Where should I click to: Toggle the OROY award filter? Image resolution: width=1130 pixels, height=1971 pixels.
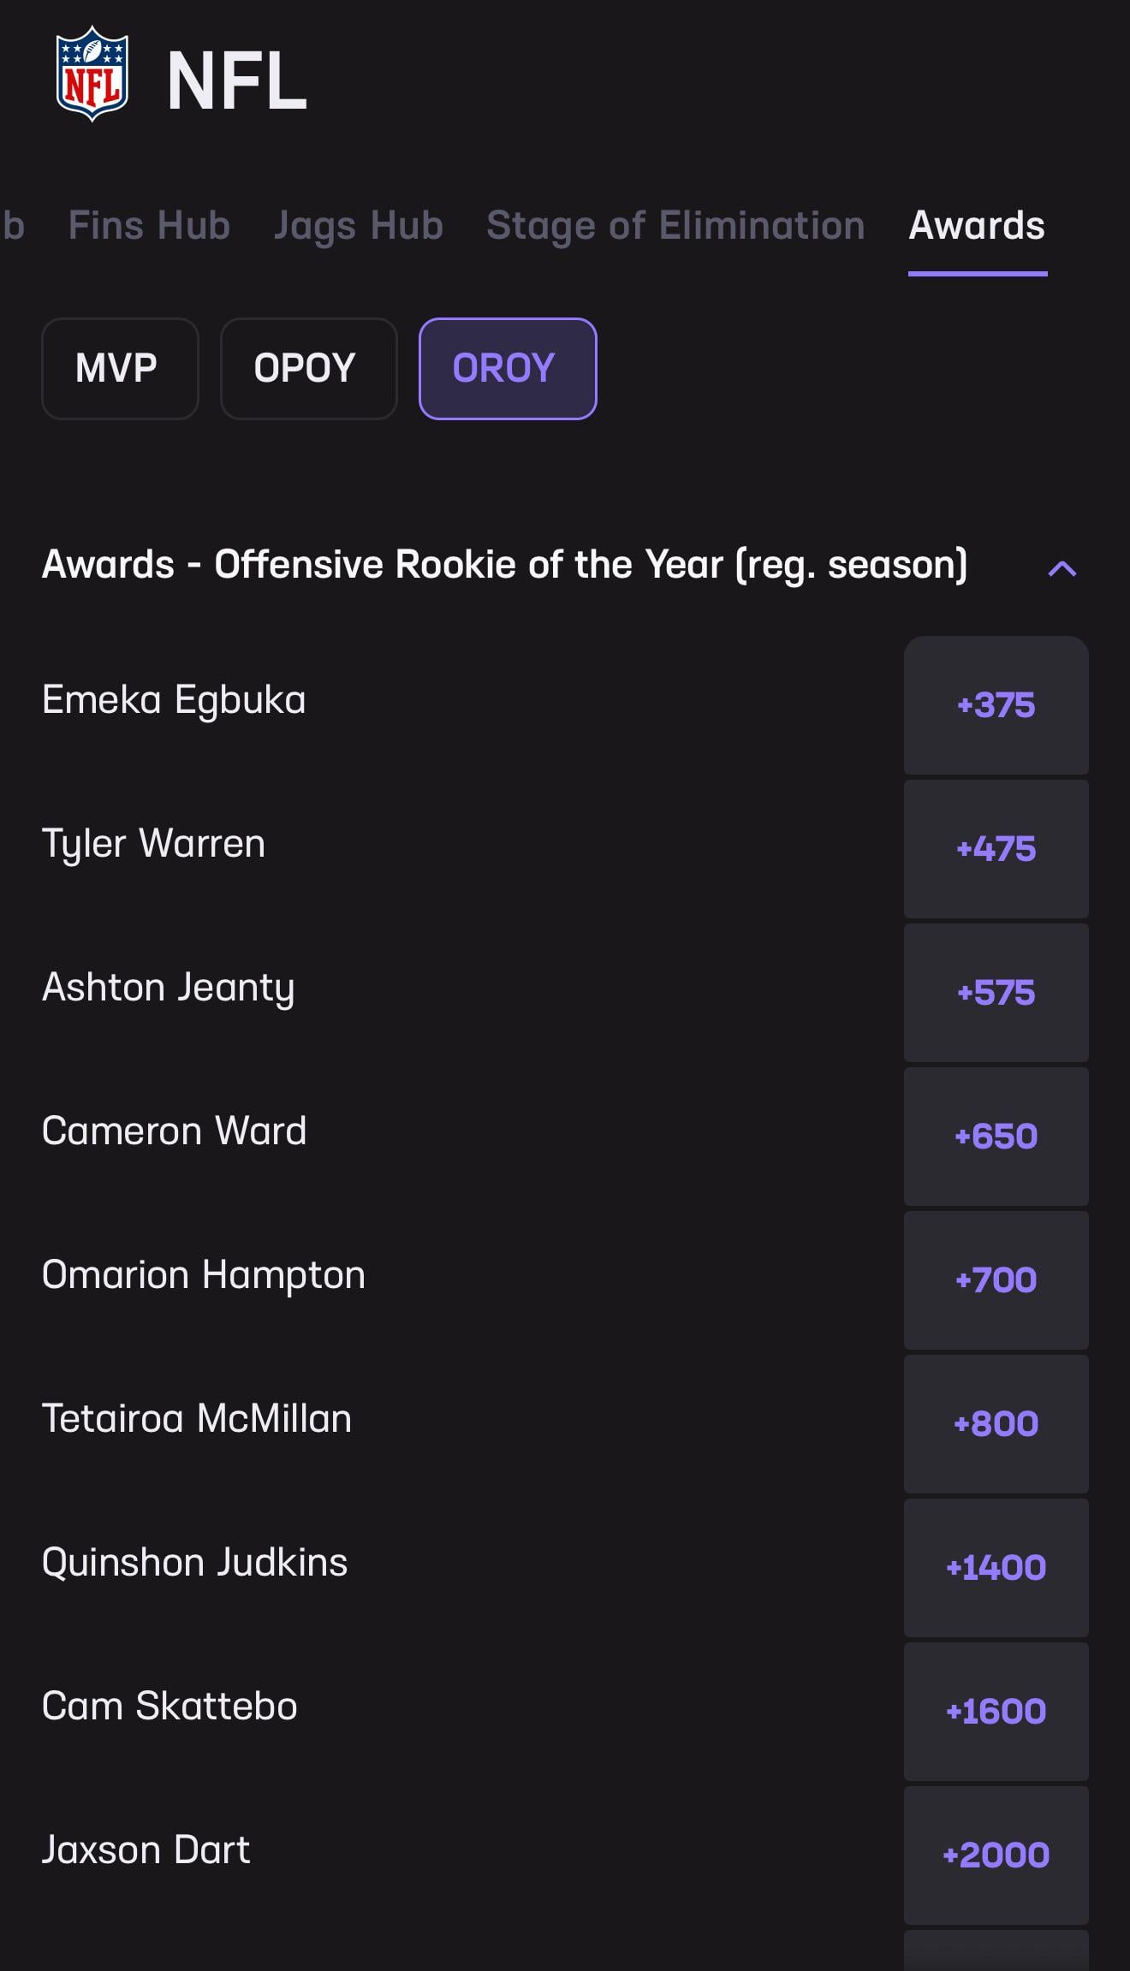(507, 369)
